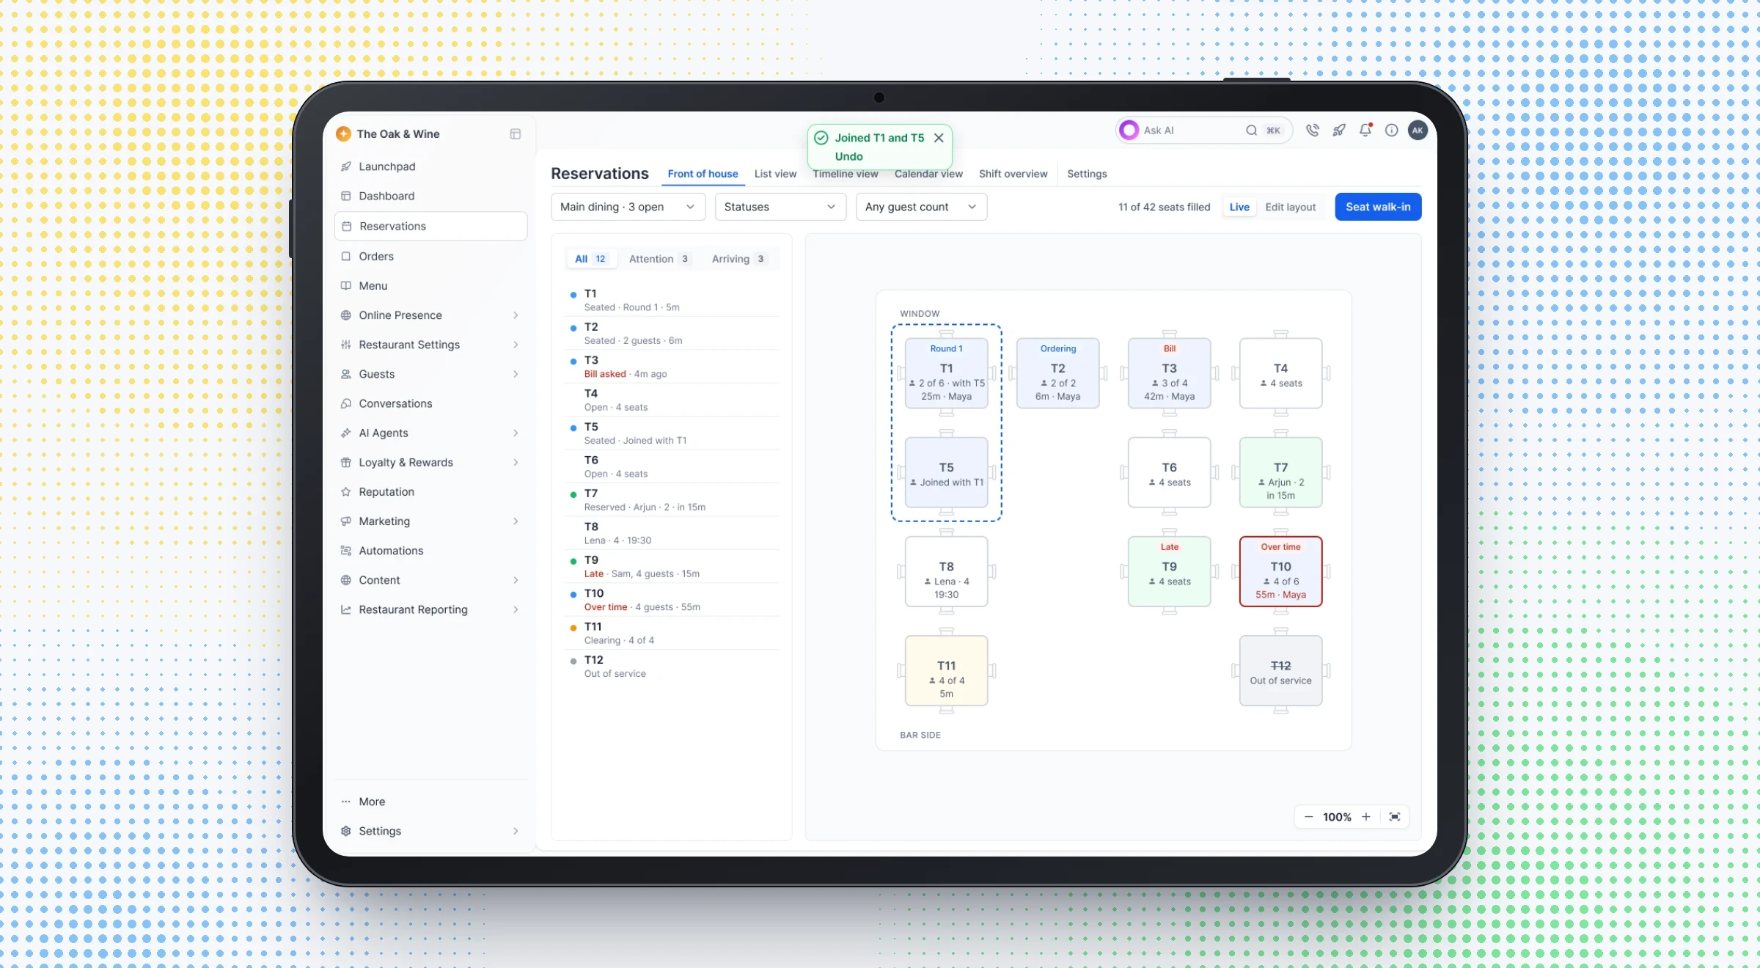Switch to the List view tab
This screenshot has width=1760, height=968.
point(775,174)
